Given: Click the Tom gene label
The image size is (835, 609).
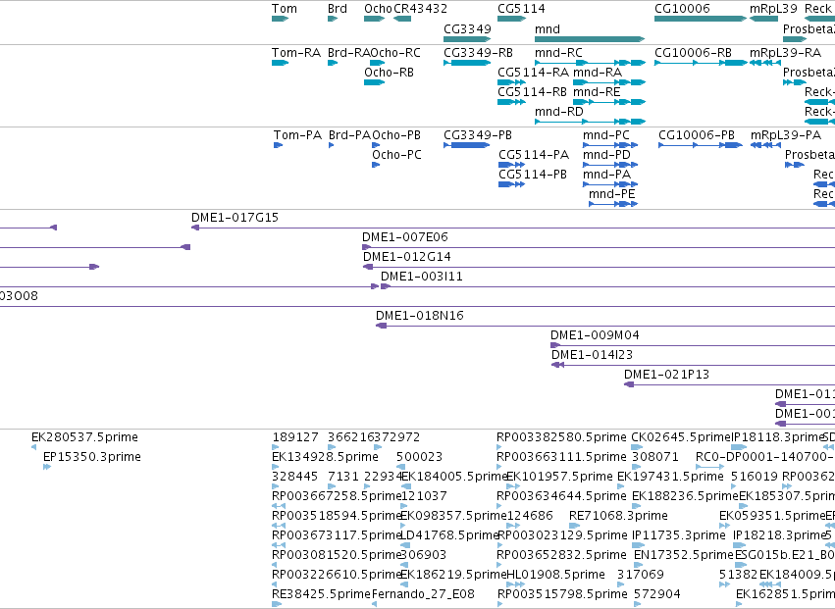Looking at the screenshot, I should pos(285,9).
